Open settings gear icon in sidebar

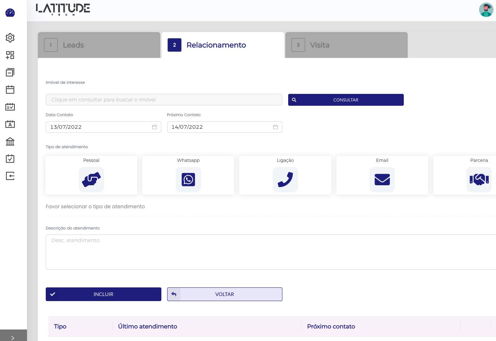[10, 38]
